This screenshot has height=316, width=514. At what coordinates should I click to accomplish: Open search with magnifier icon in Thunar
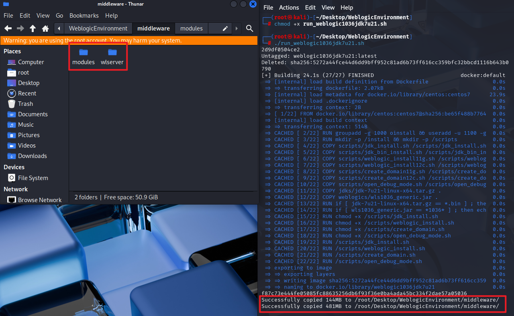[249, 28]
